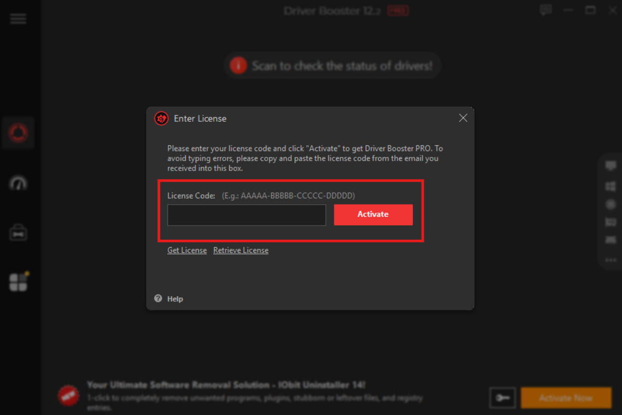This screenshot has height=415, width=622.
Task: Click inside the License Code text box
Action: 246,215
